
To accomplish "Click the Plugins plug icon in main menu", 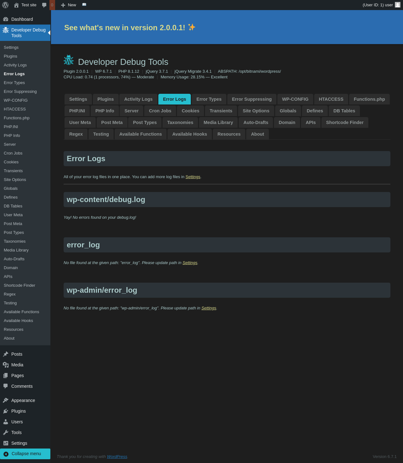I will 6,411.
